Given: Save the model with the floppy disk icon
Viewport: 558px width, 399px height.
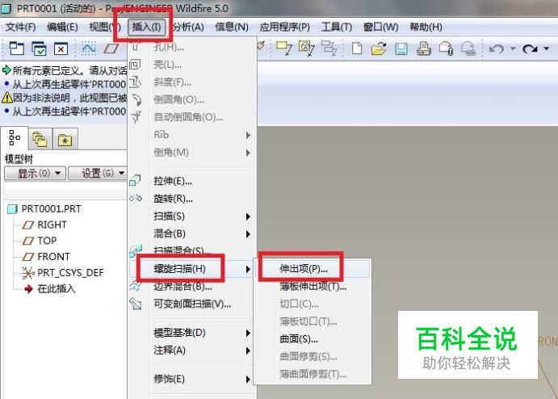Looking at the screenshot, I should click(401, 48).
